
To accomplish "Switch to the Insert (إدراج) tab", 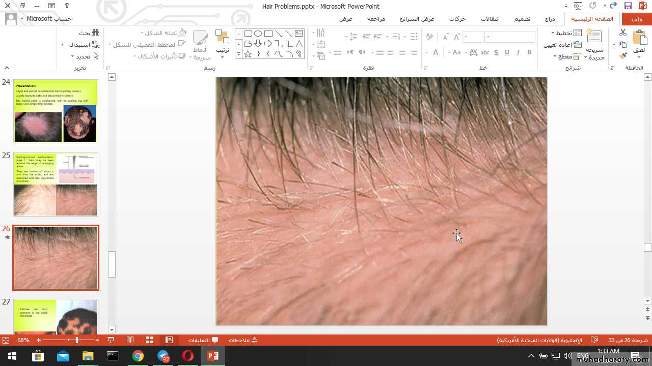I will click(551, 19).
